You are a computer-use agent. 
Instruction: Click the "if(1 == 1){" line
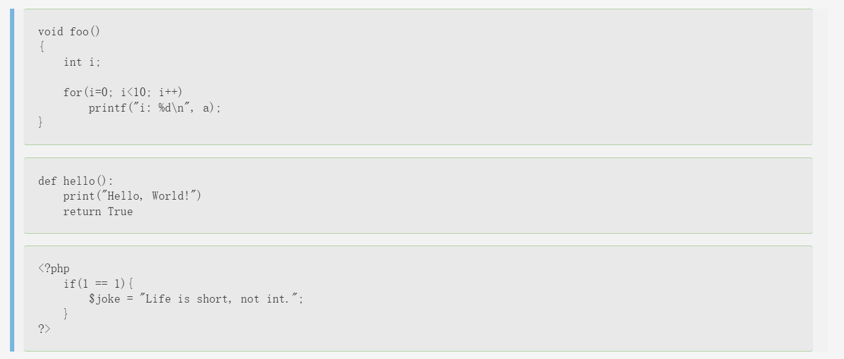click(98, 284)
